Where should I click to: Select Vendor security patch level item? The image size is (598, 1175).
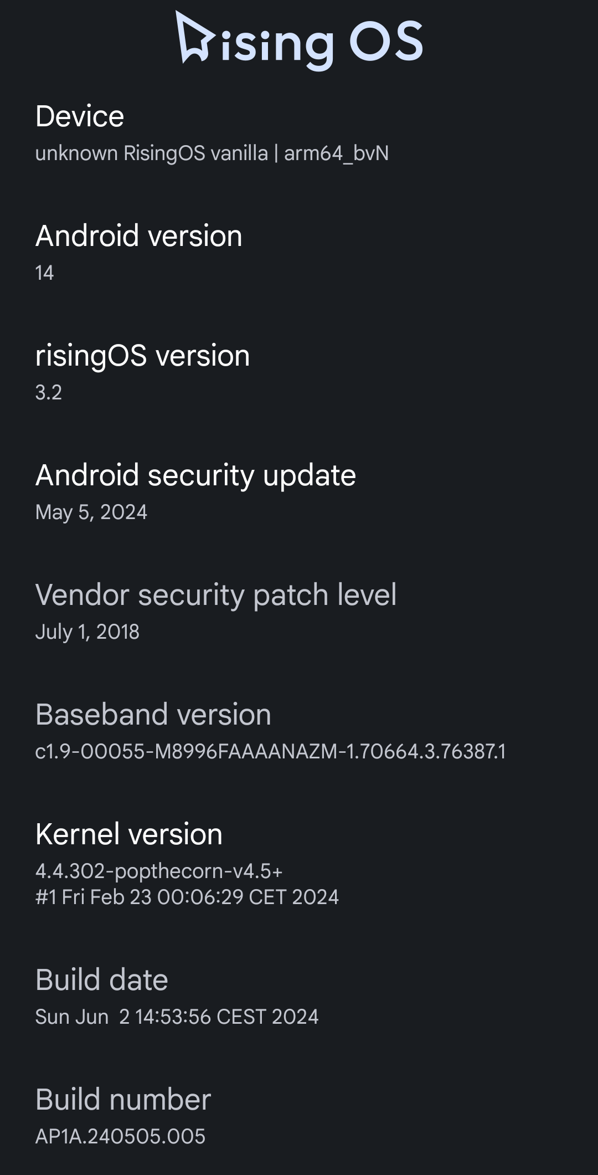coord(299,612)
